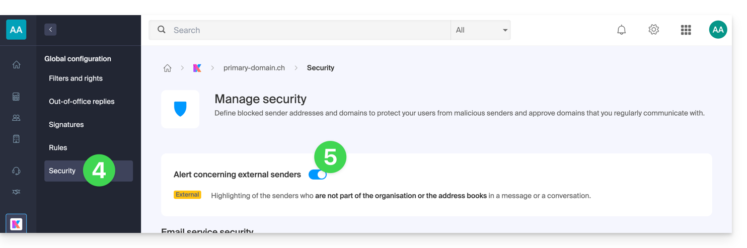
Task: Click the primary-domain.ch breadcrumb link
Action: tap(254, 68)
